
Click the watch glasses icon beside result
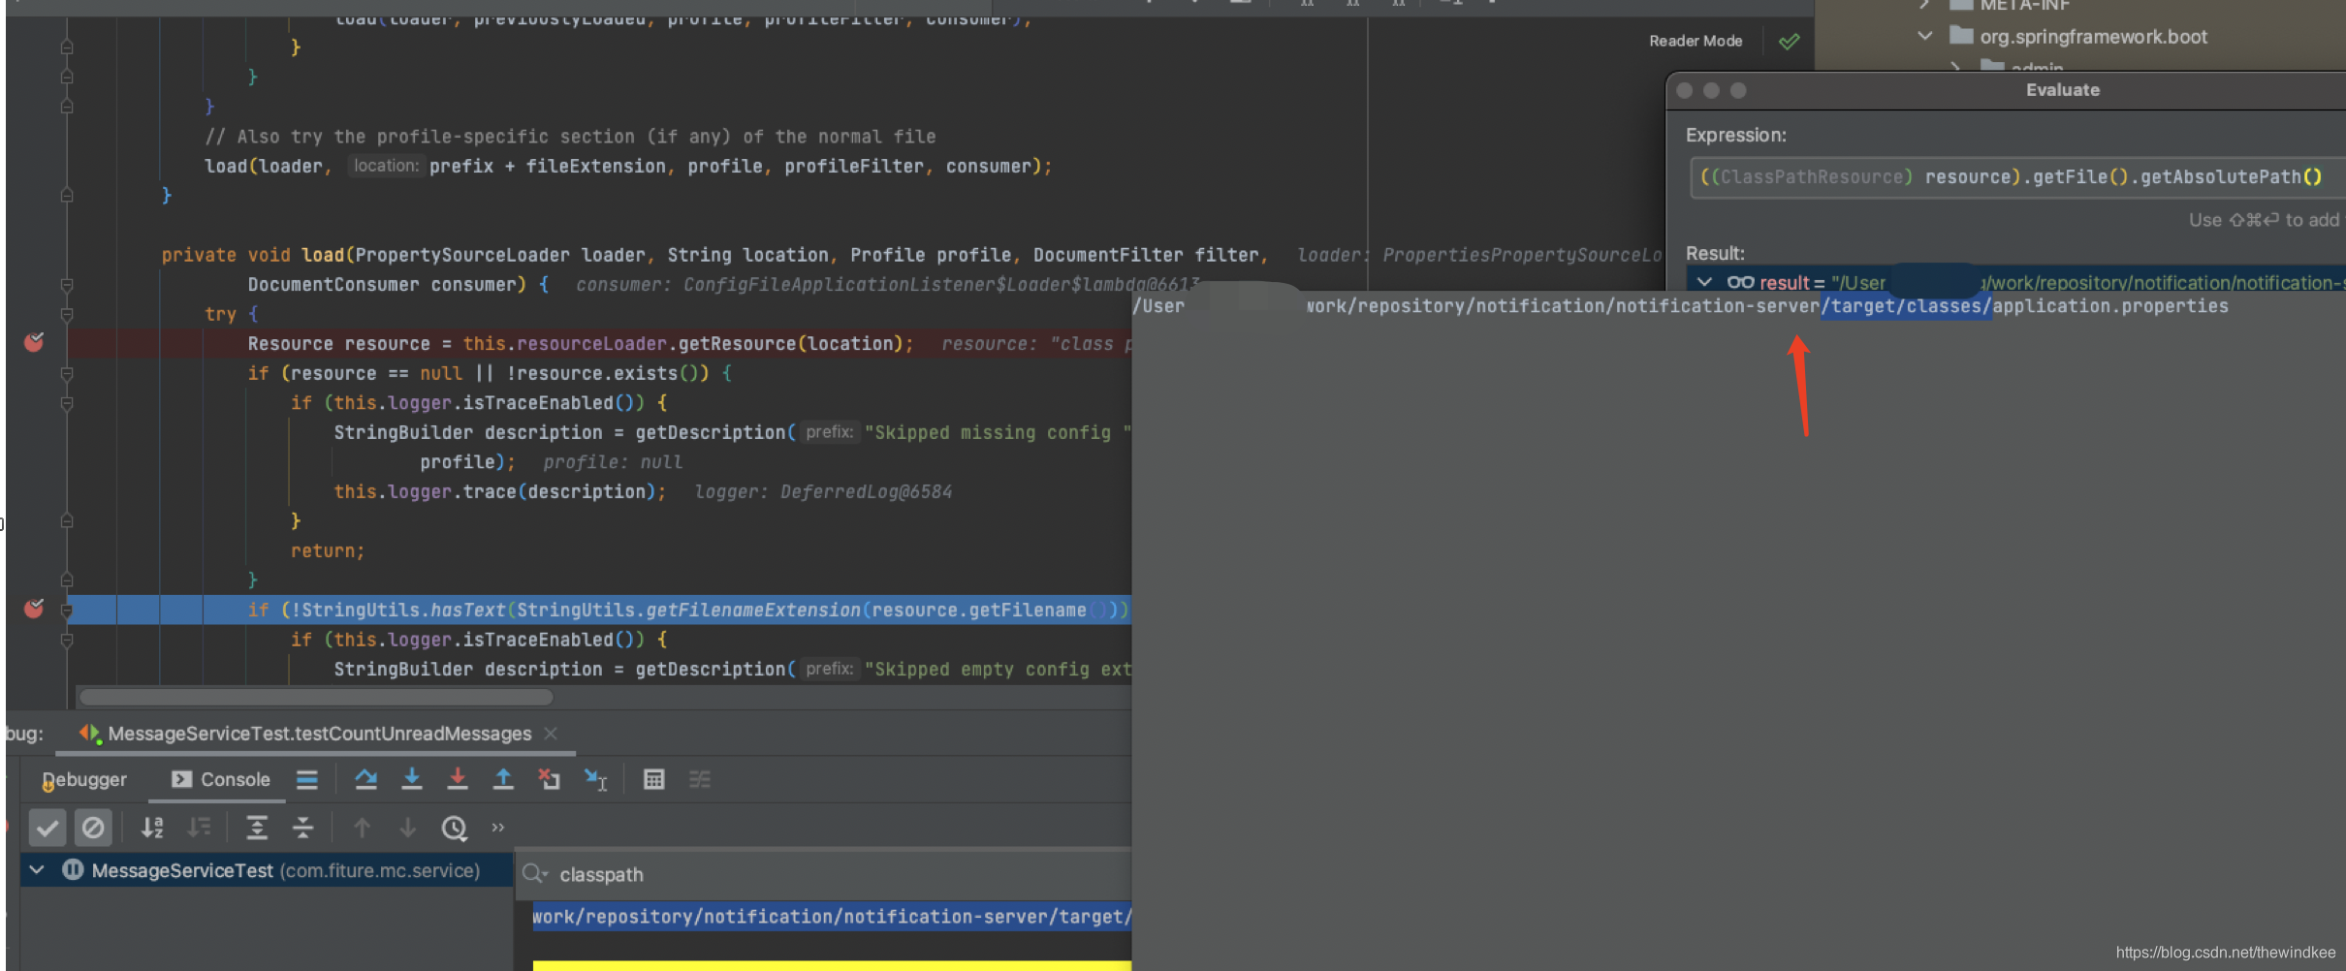(1740, 282)
